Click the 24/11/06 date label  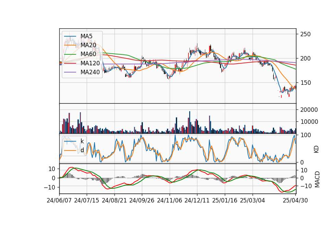170,200
